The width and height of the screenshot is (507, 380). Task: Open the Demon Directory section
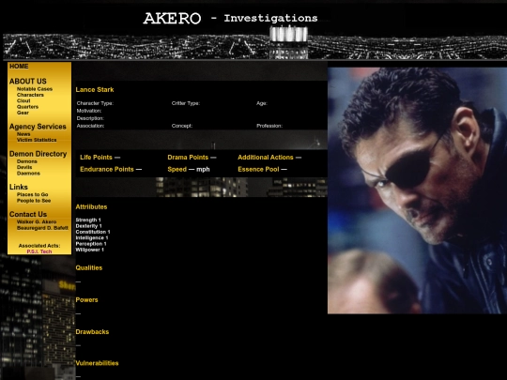(38, 154)
